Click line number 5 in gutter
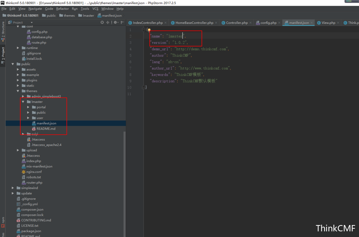This screenshot has width=359, height=237. pyautogui.click(x=130, y=55)
